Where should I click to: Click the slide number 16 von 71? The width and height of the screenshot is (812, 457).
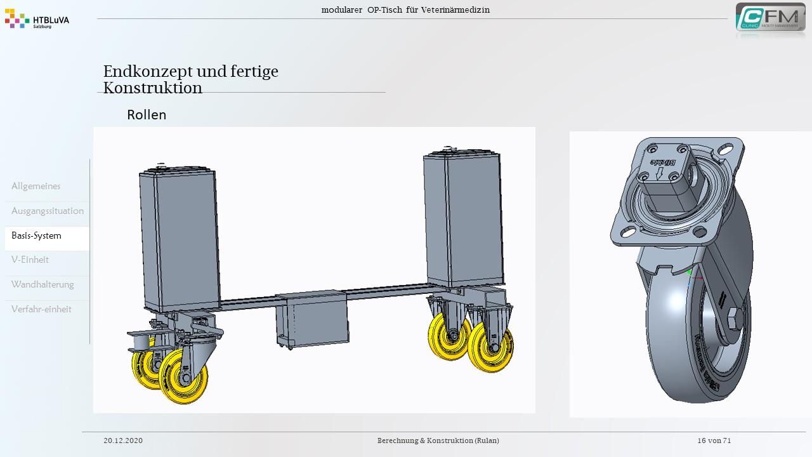point(714,440)
